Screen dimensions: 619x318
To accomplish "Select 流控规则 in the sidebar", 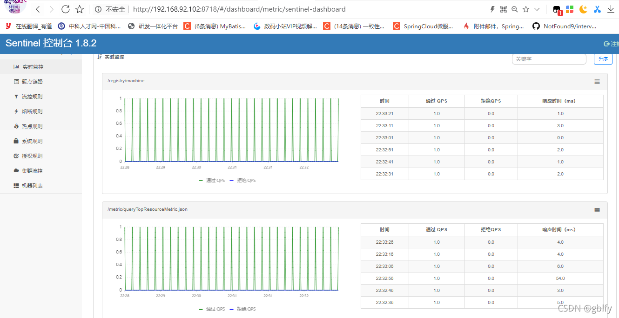I will pyautogui.click(x=41, y=97).
